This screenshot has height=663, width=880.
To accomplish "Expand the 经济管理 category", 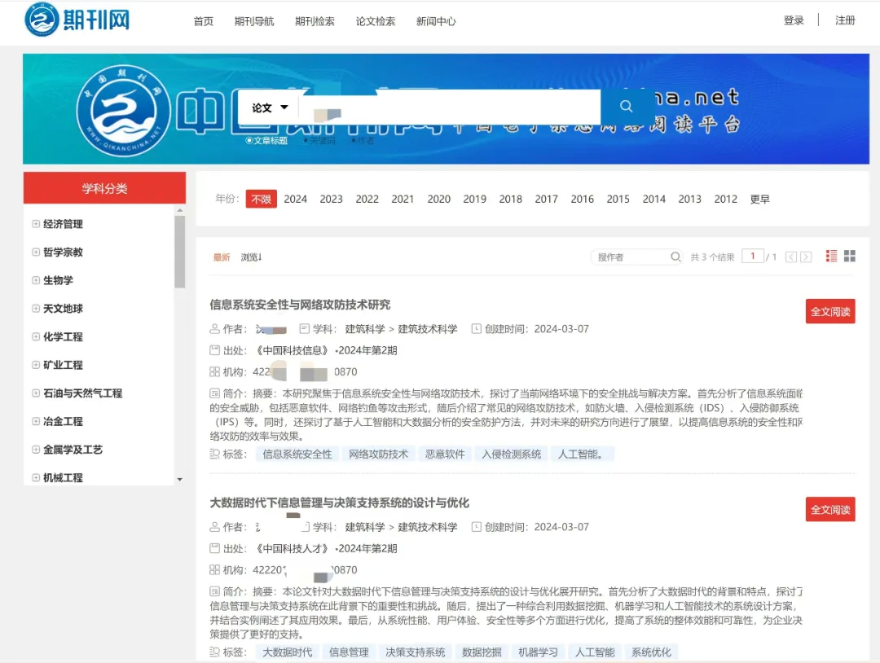I will click(x=34, y=224).
